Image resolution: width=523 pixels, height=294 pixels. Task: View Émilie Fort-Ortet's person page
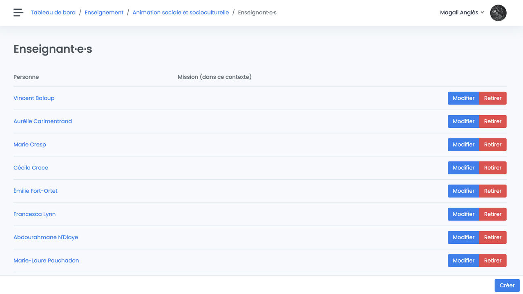36,191
